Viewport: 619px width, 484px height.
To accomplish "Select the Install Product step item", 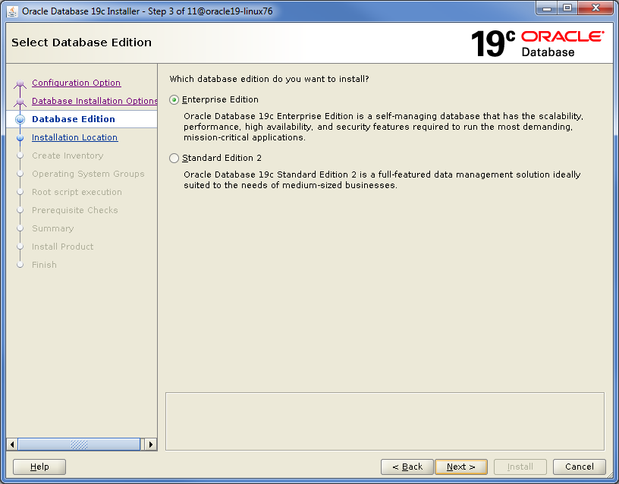I will (x=62, y=247).
